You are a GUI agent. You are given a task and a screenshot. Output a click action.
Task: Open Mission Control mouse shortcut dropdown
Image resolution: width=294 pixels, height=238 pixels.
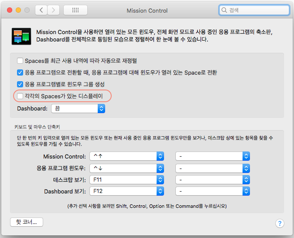212,156
